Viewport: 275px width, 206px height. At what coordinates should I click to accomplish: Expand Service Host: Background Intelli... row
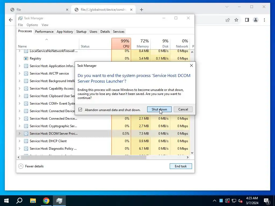coord(19,81)
